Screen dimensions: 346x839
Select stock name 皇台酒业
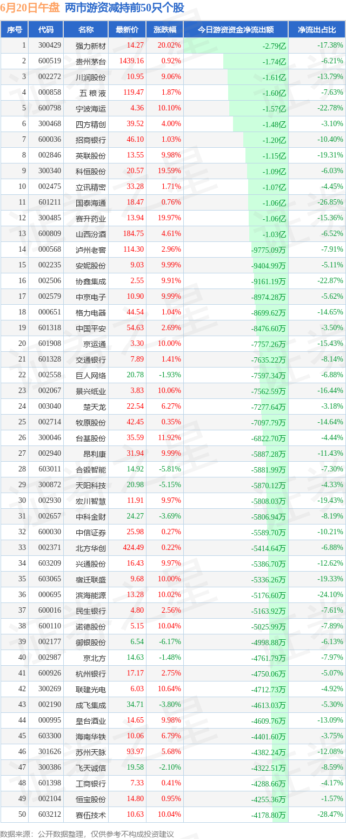[91, 720]
